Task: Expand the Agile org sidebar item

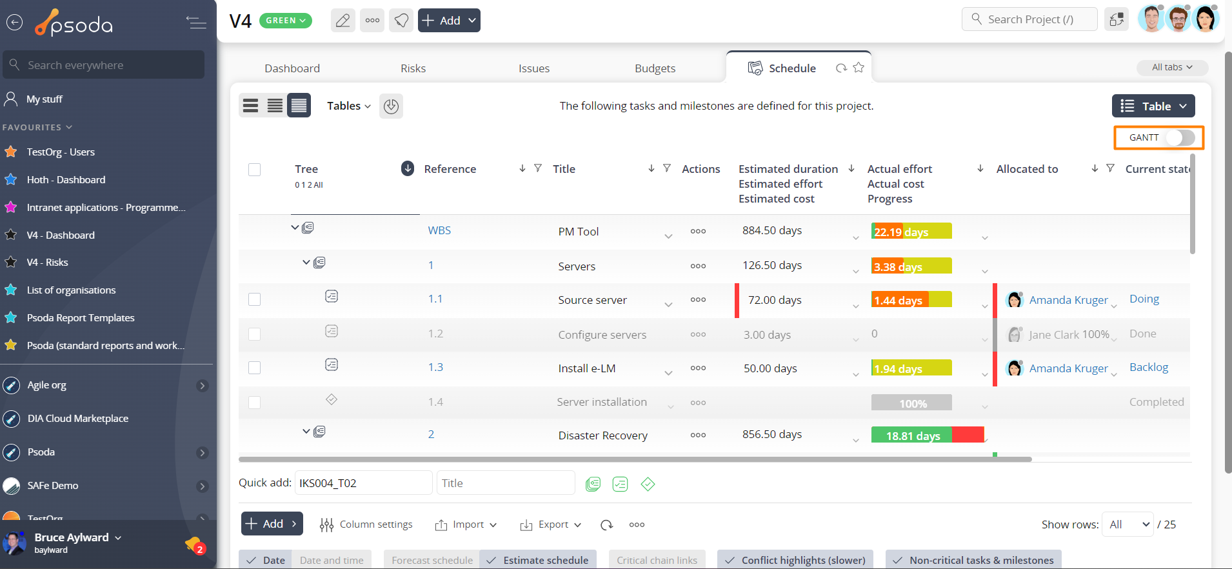Action: coord(202,386)
